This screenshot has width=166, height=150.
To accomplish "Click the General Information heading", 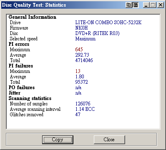I will (33, 17).
